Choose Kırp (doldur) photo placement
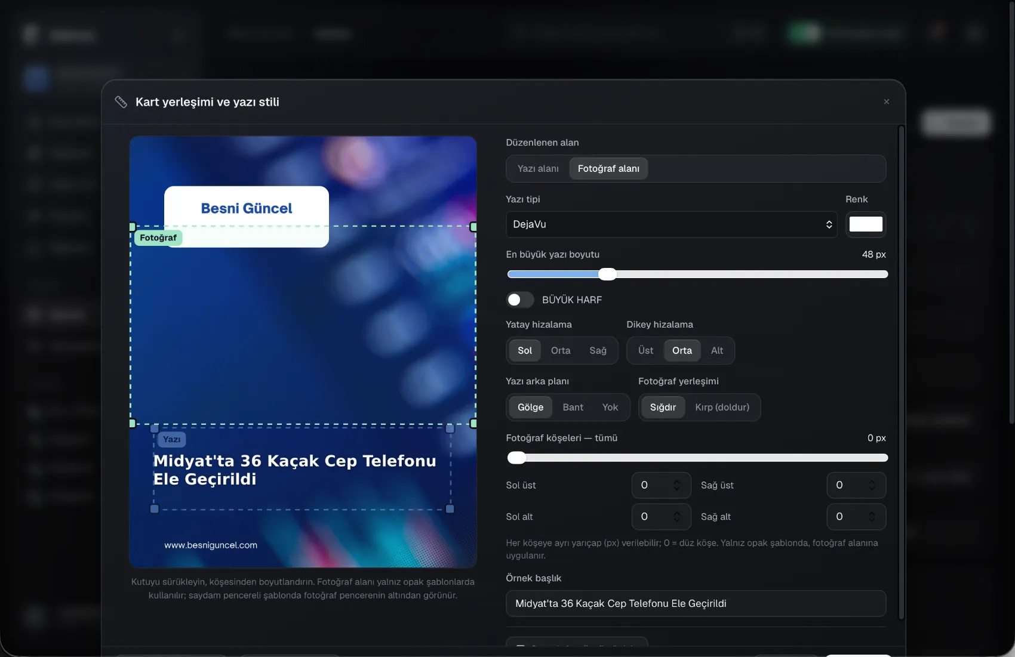The image size is (1015, 657). [722, 407]
